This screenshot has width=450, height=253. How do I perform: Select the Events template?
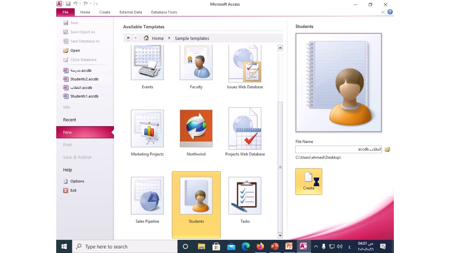pos(147,67)
